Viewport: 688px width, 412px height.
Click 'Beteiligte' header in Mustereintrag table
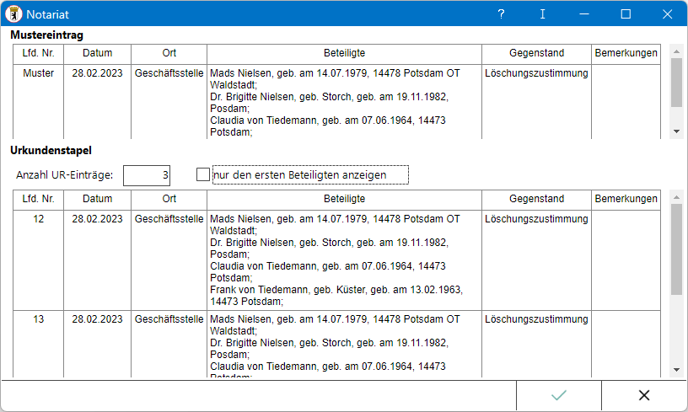345,53
